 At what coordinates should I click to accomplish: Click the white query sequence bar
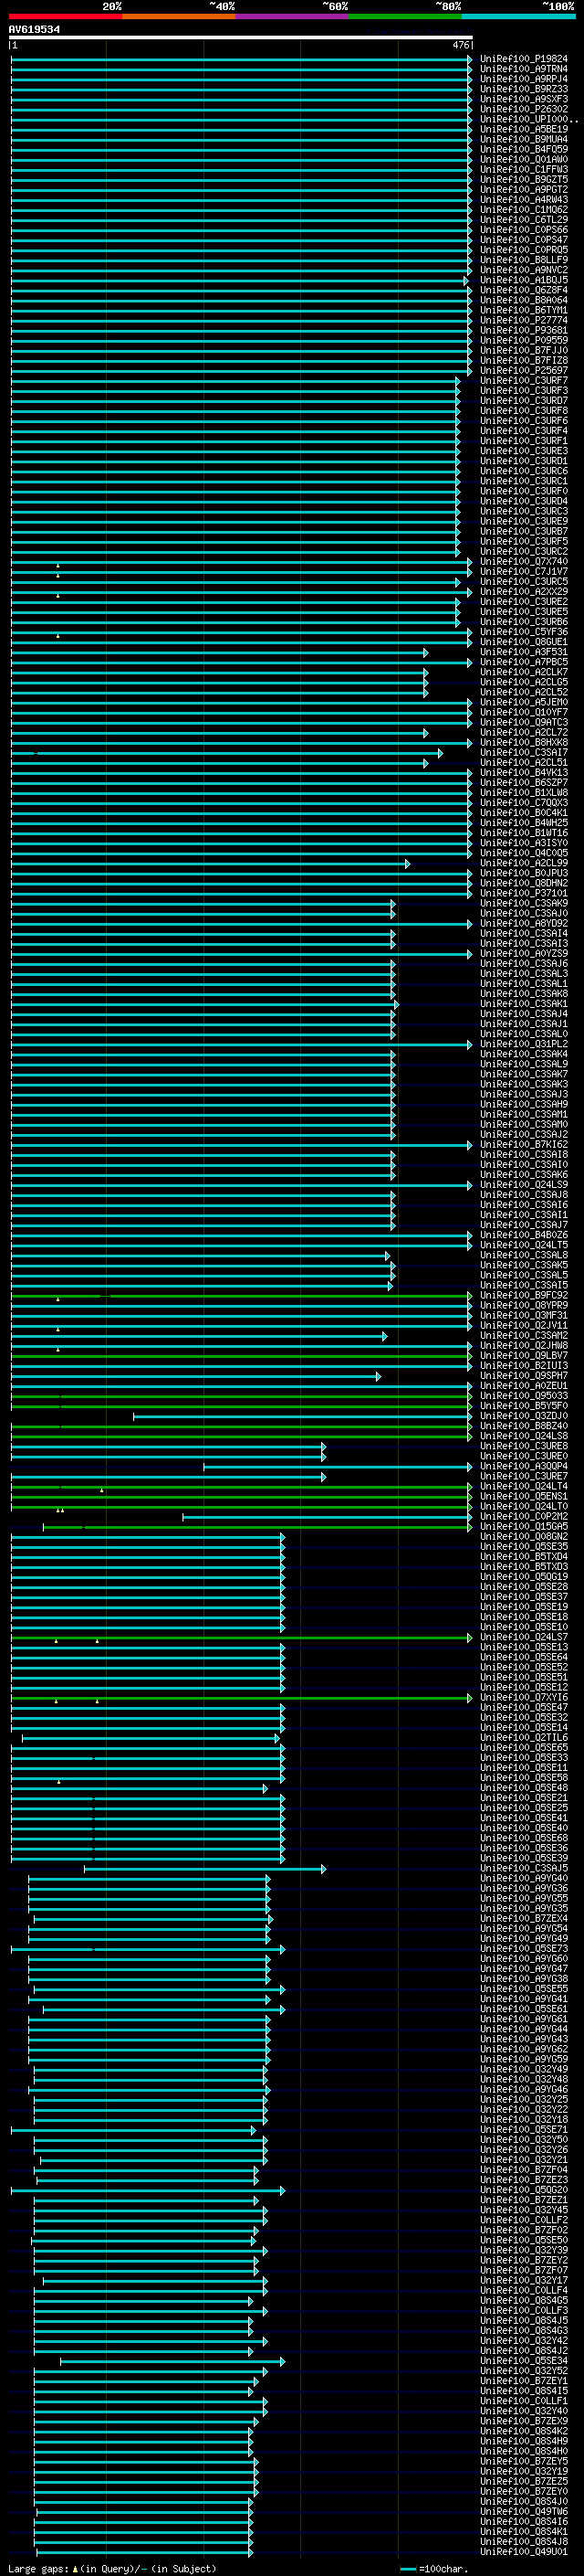[x=241, y=38]
